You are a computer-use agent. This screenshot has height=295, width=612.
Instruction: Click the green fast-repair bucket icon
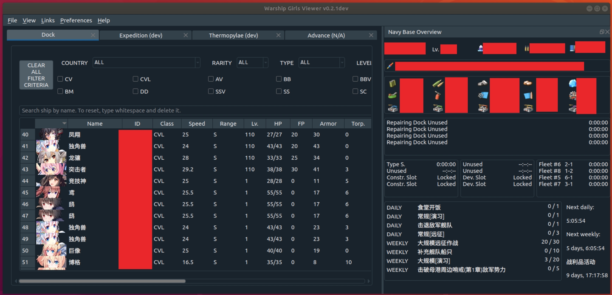[x=392, y=95]
